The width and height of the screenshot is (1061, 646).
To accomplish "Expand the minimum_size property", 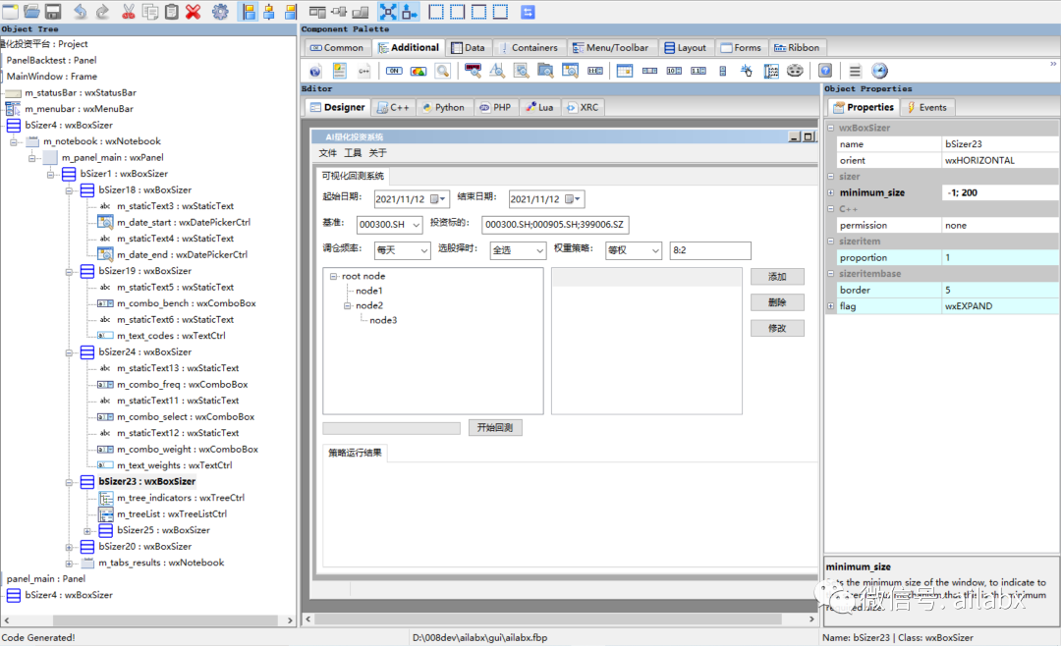I will pos(831,192).
